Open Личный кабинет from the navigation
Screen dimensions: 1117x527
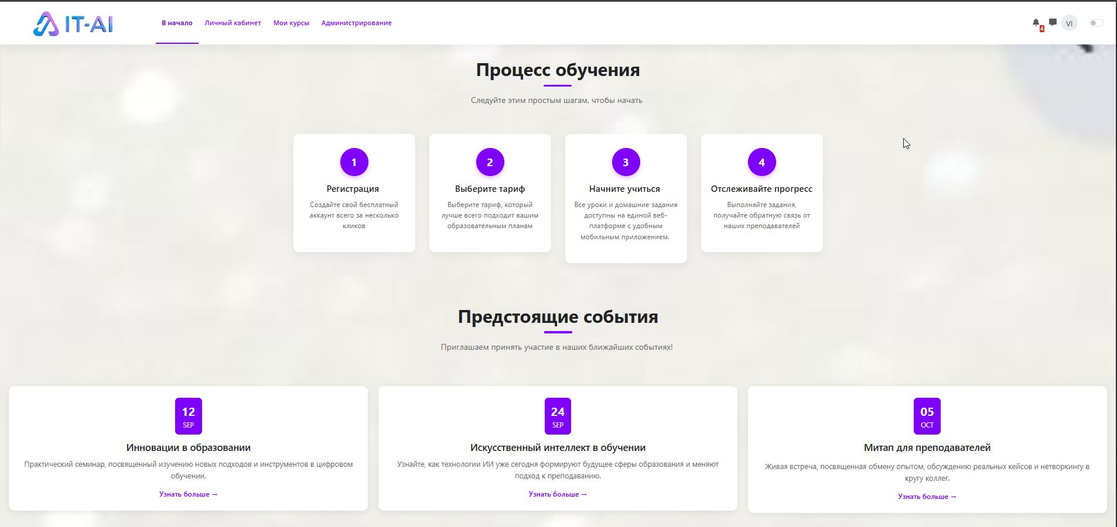point(232,23)
